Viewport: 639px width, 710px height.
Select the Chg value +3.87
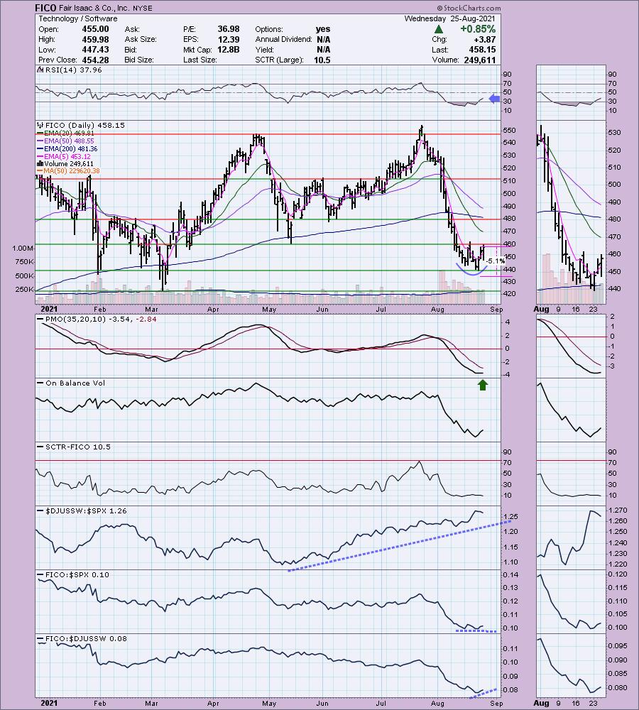[x=484, y=39]
